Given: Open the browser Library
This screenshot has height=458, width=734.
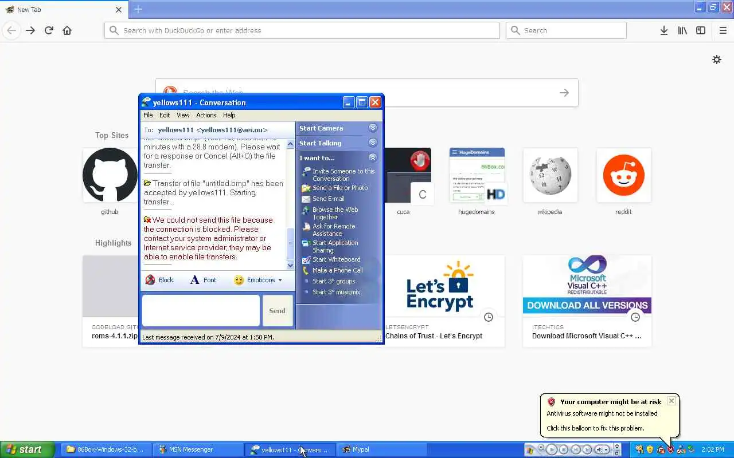Looking at the screenshot, I should [x=682, y=30].
